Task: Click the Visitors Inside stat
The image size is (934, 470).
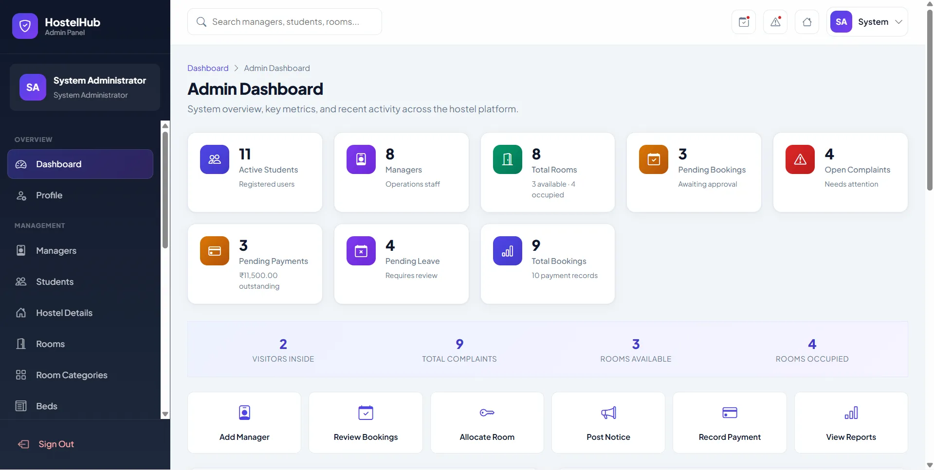Action: pyautogui.click(x=283, y=351)
